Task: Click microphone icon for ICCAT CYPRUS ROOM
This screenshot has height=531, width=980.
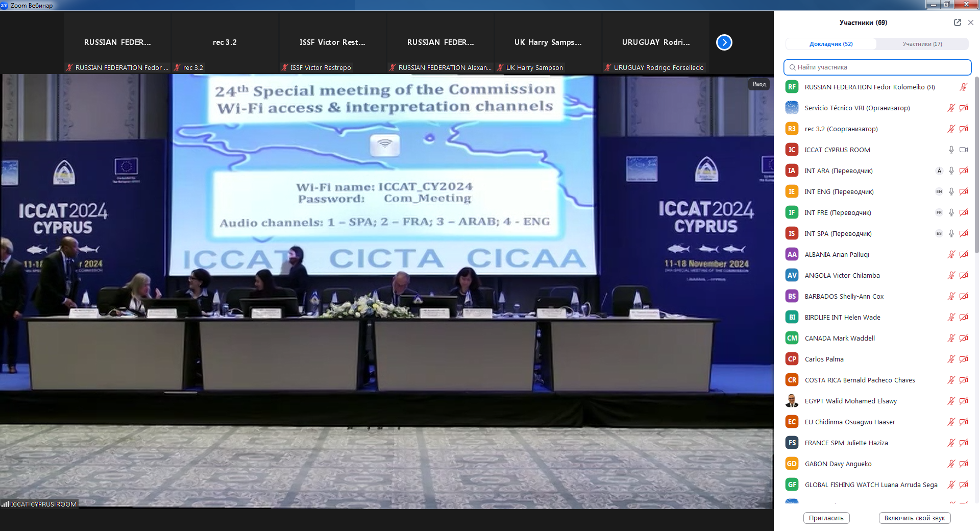Action: pos(951,150)
